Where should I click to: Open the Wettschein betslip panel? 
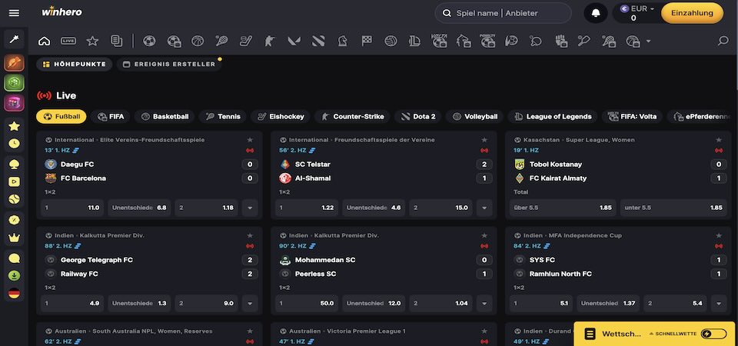pos(612,334)
